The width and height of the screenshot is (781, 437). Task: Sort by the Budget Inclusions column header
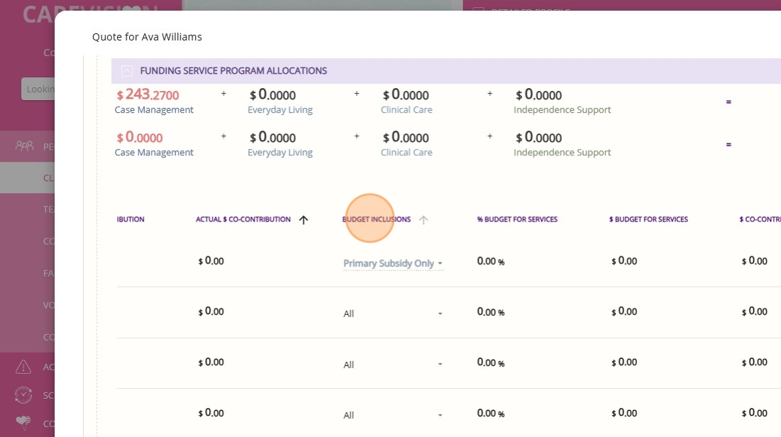376,220
